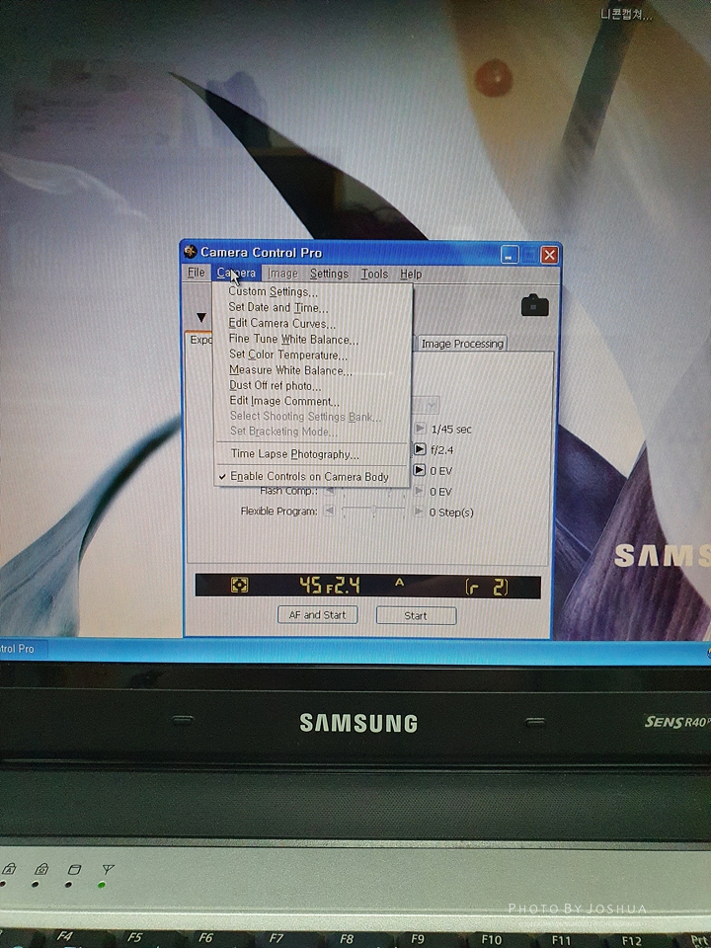Click the 45 F2.4 LCD readout
The width and height of the screenshot is (711, 948).
pos(330,586)
